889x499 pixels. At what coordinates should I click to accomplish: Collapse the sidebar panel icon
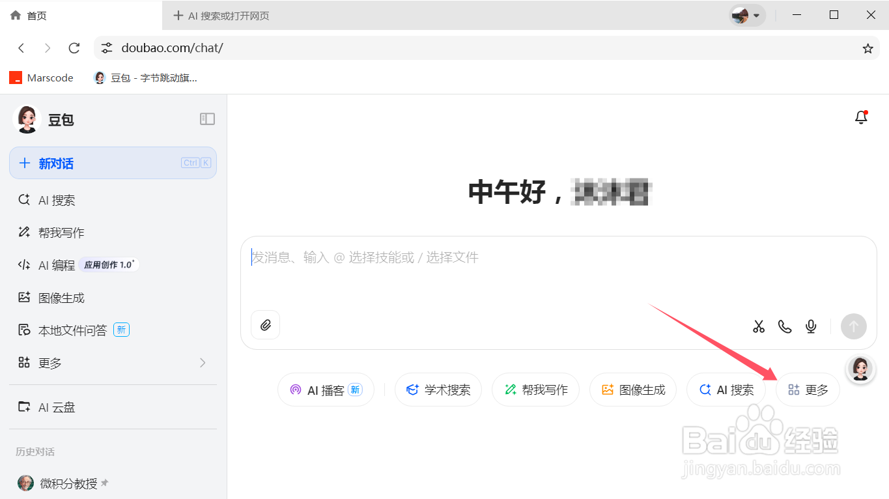pyautogui.click(x=207, y=119)
